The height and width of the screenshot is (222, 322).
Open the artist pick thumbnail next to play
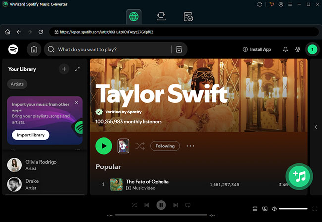click(123, 146)
